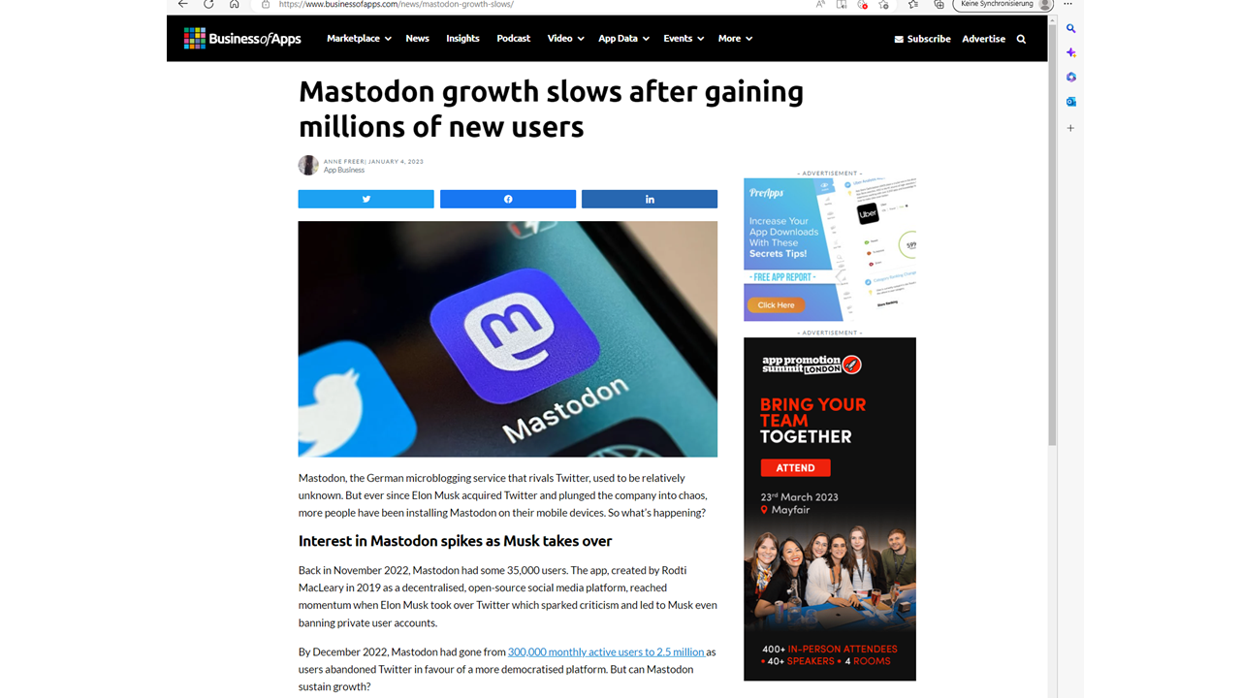Share the article on Twitter
The image size is (1241, 698).
[x=366, y=199]
